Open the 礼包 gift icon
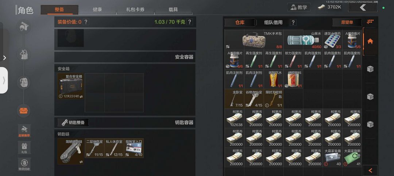 tap(24, 148)
